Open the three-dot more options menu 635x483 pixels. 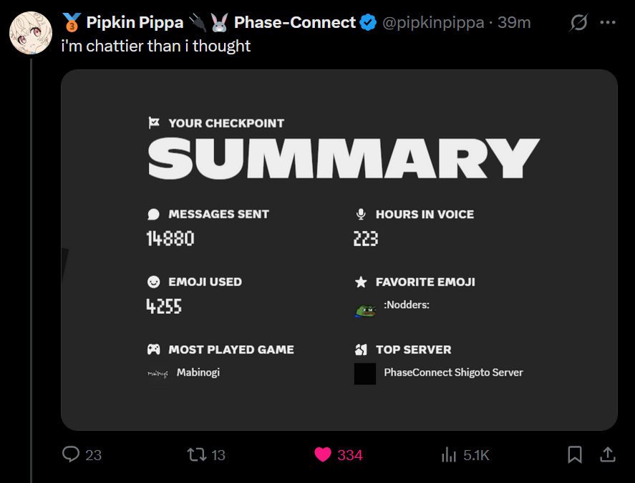[608, 23]
